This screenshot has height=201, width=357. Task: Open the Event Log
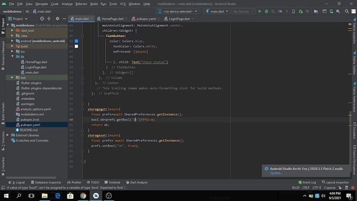coord(307,183)
